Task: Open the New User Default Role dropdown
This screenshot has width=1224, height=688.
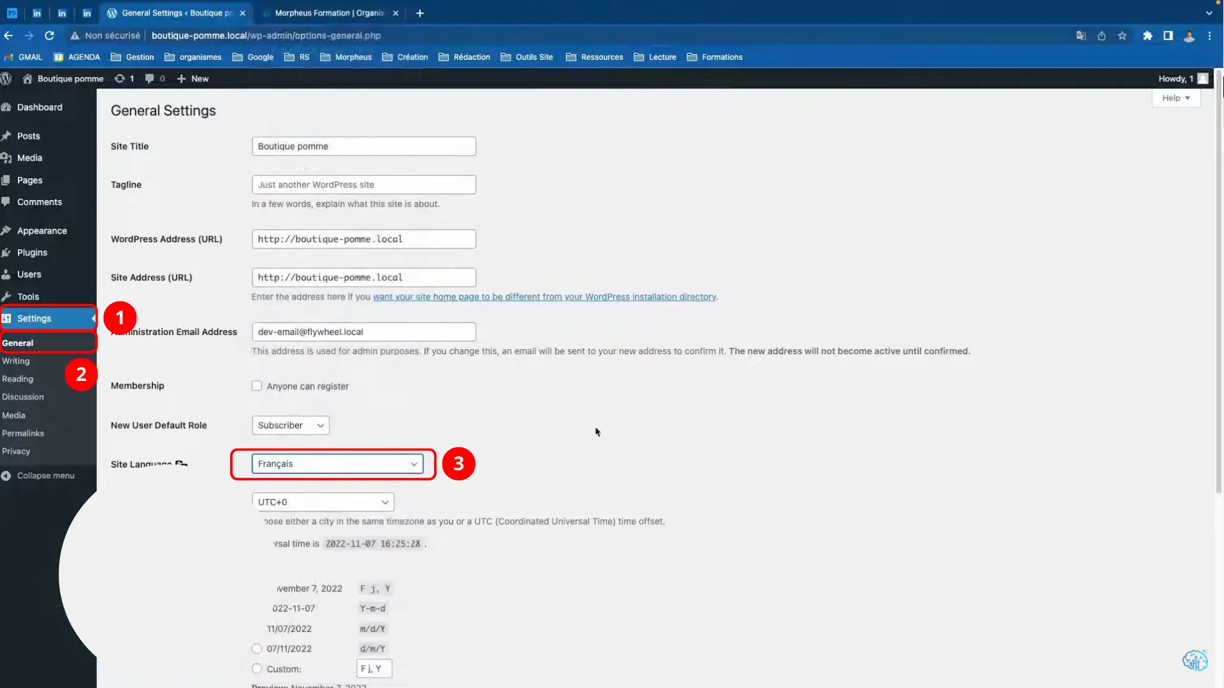Action: pyautogui.click(x=290, y=425)
